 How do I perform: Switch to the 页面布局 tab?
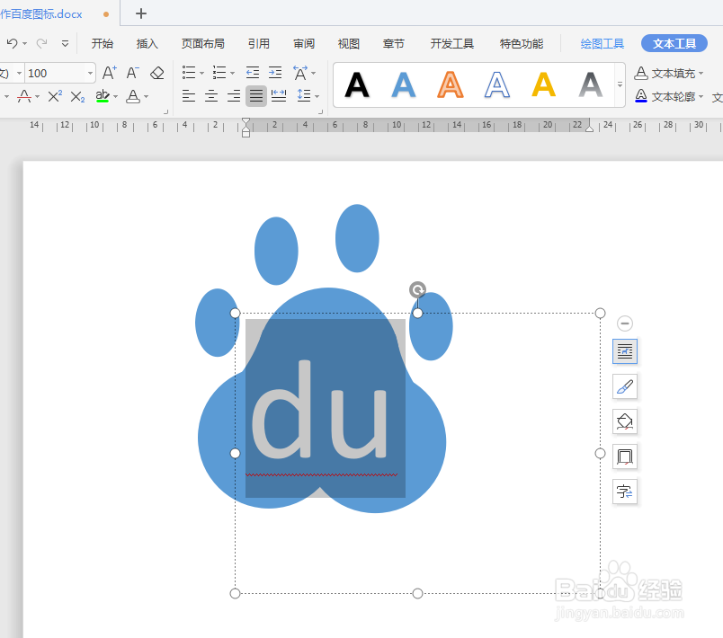[203, 44]
